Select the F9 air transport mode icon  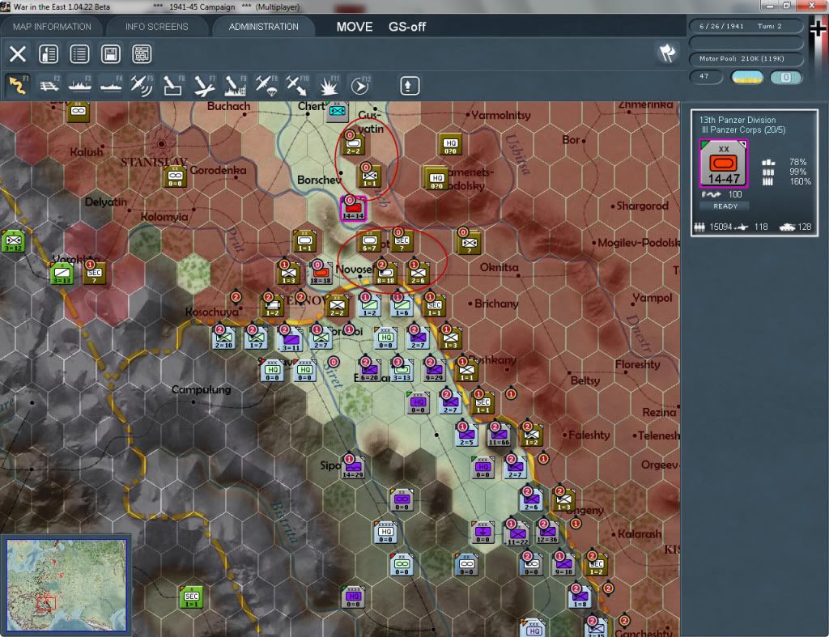266,85
